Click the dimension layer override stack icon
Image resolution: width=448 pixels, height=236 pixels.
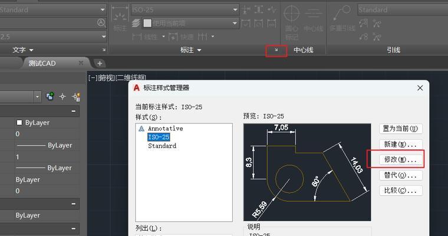pyautogui.click(x=136, y=23)
